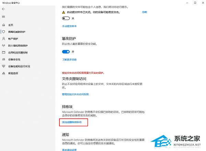This screenshot has width=206, height=151.
Task: Click 添加或删除排除项 link
Action: pyautogui.click(x=72, y=122)
